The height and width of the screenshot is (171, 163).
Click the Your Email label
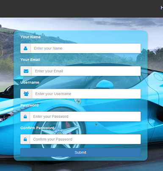30,60
